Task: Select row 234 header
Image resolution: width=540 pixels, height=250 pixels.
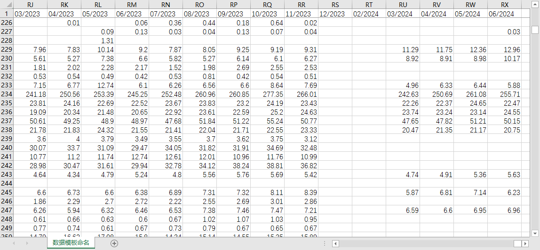Action: pyautogui.click(x=7, y=94)
